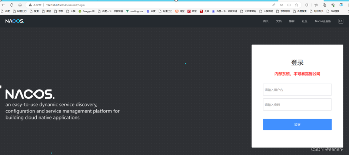Open favorites list icon in toolbar

point(316,5)
